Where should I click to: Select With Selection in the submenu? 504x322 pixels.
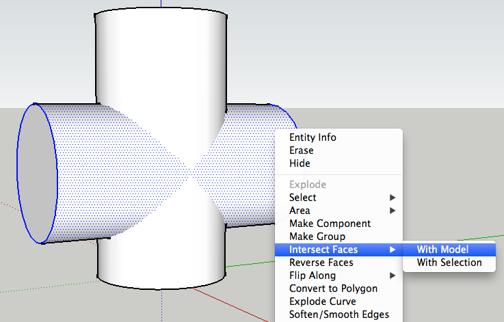[449, 263]
